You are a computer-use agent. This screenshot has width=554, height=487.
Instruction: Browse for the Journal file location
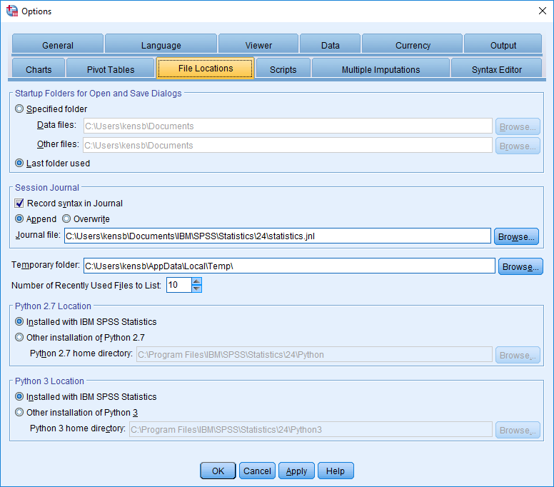coord(515,236)
